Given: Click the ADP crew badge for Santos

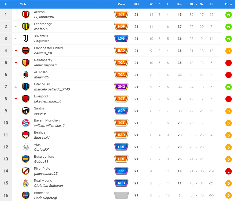Looking at the screenshot, I should tap(121, 111).
